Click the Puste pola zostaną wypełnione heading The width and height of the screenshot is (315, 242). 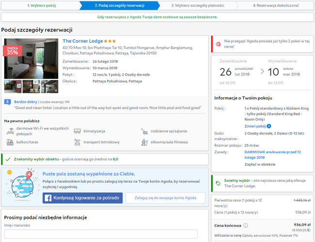pos(89,174)
